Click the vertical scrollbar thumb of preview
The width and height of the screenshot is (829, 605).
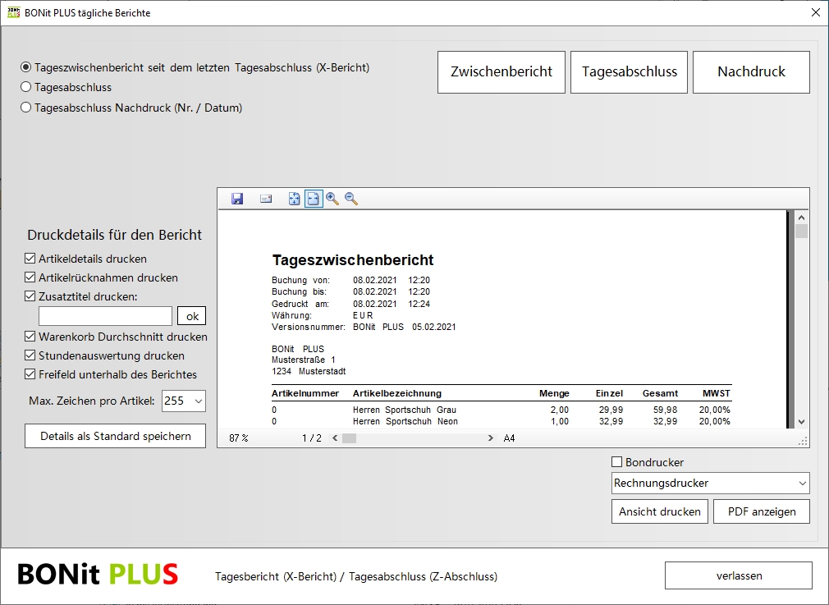802,231
